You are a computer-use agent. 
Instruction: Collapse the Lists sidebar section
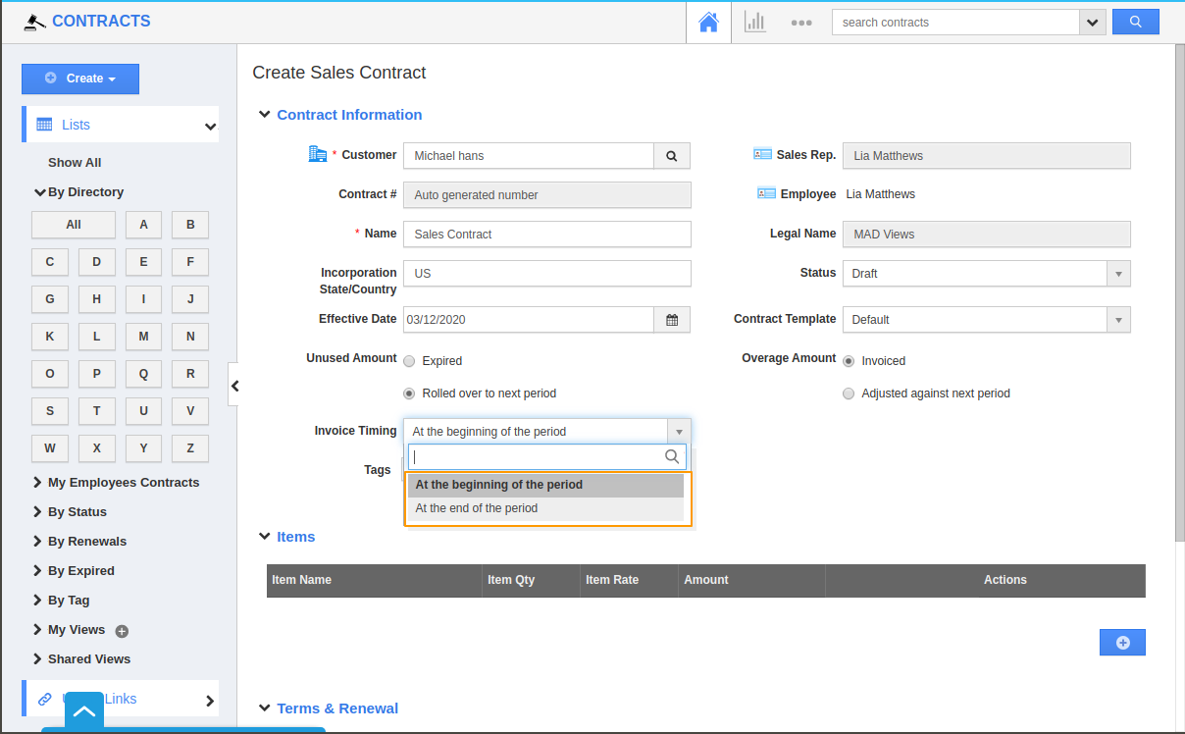(x=210, y=126)
